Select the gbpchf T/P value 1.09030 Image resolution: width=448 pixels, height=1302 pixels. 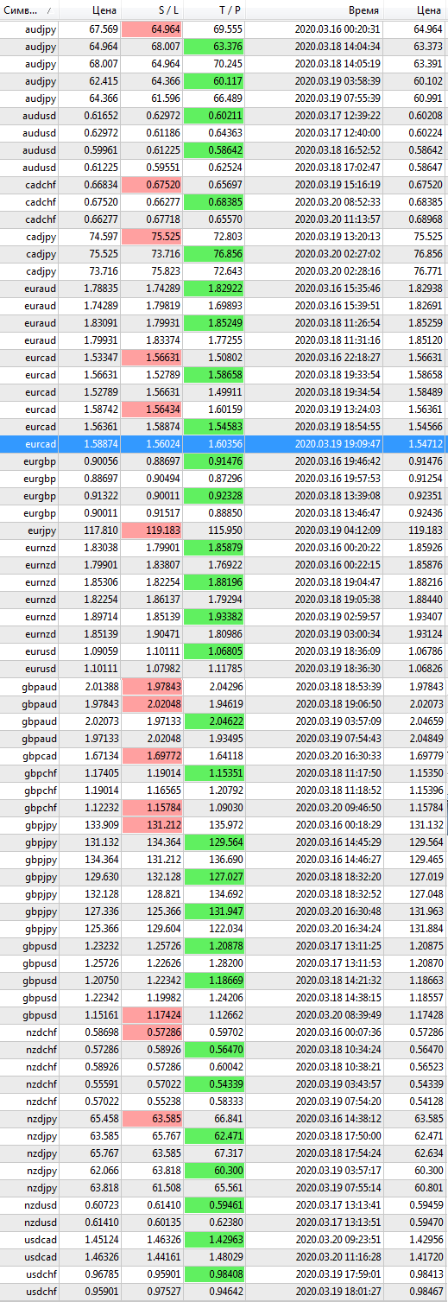click(225, 807)
